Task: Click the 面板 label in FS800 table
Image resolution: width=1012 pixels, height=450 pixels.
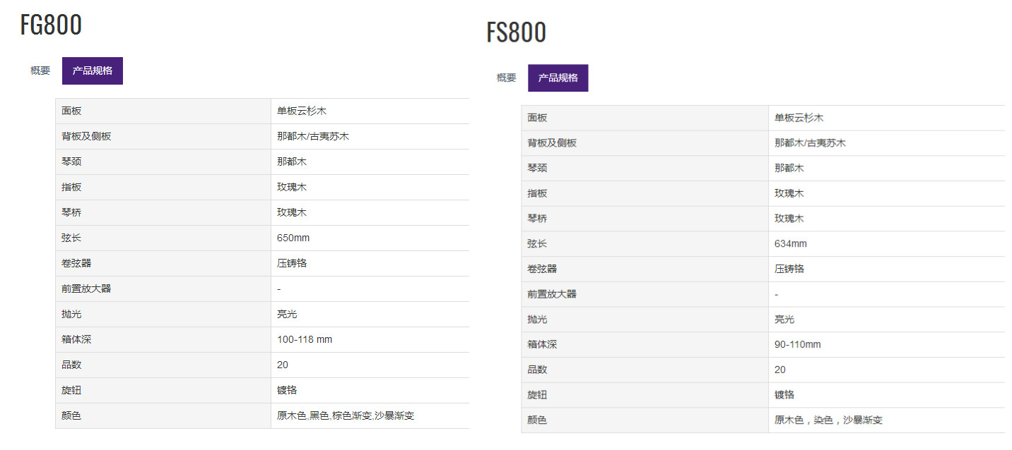Action: (537, 118)
